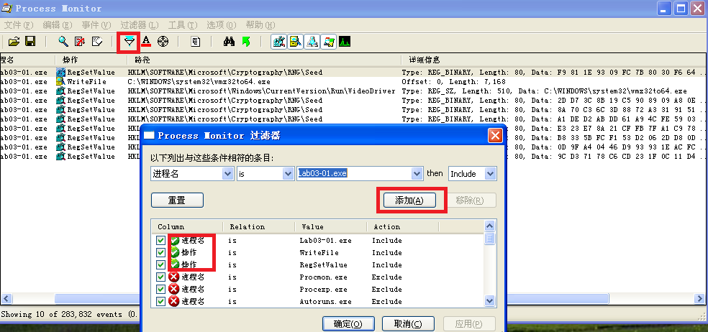Click the Action column header in filter list
708x332 pixels.
point(403,227)
